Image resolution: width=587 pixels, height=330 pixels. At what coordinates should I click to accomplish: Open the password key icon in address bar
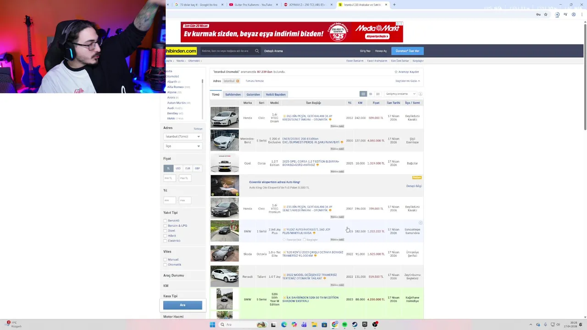pyautogui.click(x=538, y=15)
